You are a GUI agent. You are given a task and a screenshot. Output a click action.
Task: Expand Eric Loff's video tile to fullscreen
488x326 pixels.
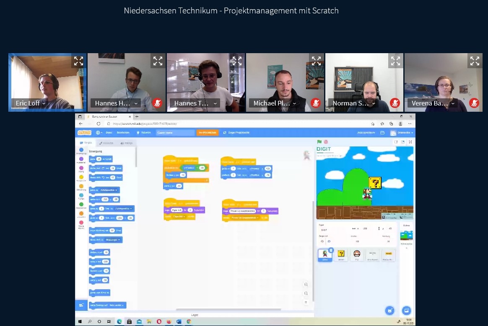tap(78, 61)
